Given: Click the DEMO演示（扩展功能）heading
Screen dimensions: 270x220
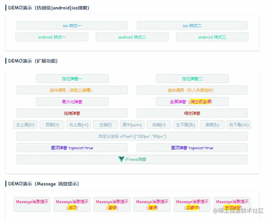Looking at the screenshot, I should coord(33,61).
